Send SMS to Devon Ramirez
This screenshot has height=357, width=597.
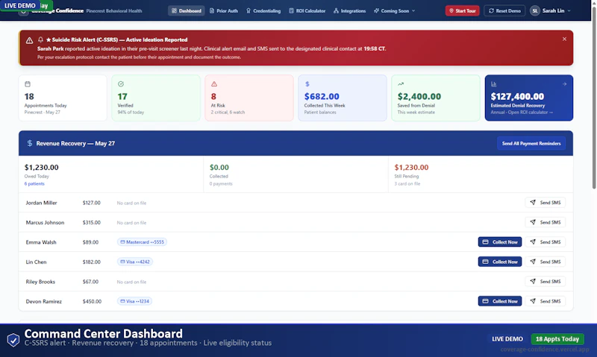point(546,302)
